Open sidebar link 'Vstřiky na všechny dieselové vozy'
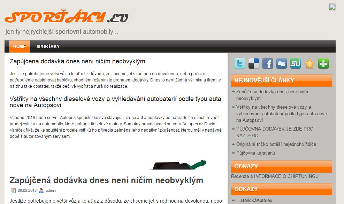344x204 pixels. tap(282, 113)
